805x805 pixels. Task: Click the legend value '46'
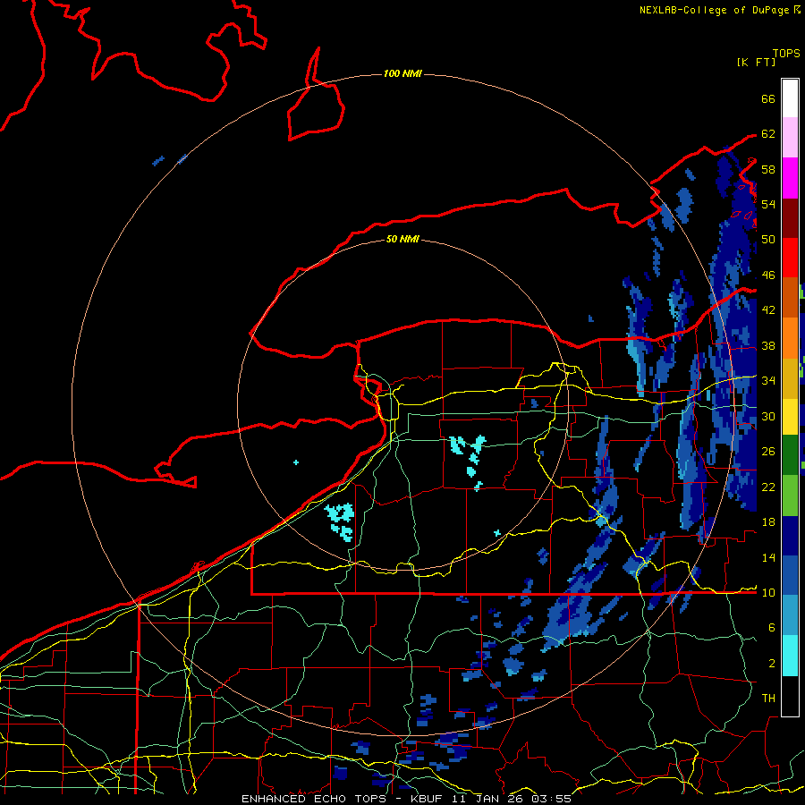(x=768, y=275)
